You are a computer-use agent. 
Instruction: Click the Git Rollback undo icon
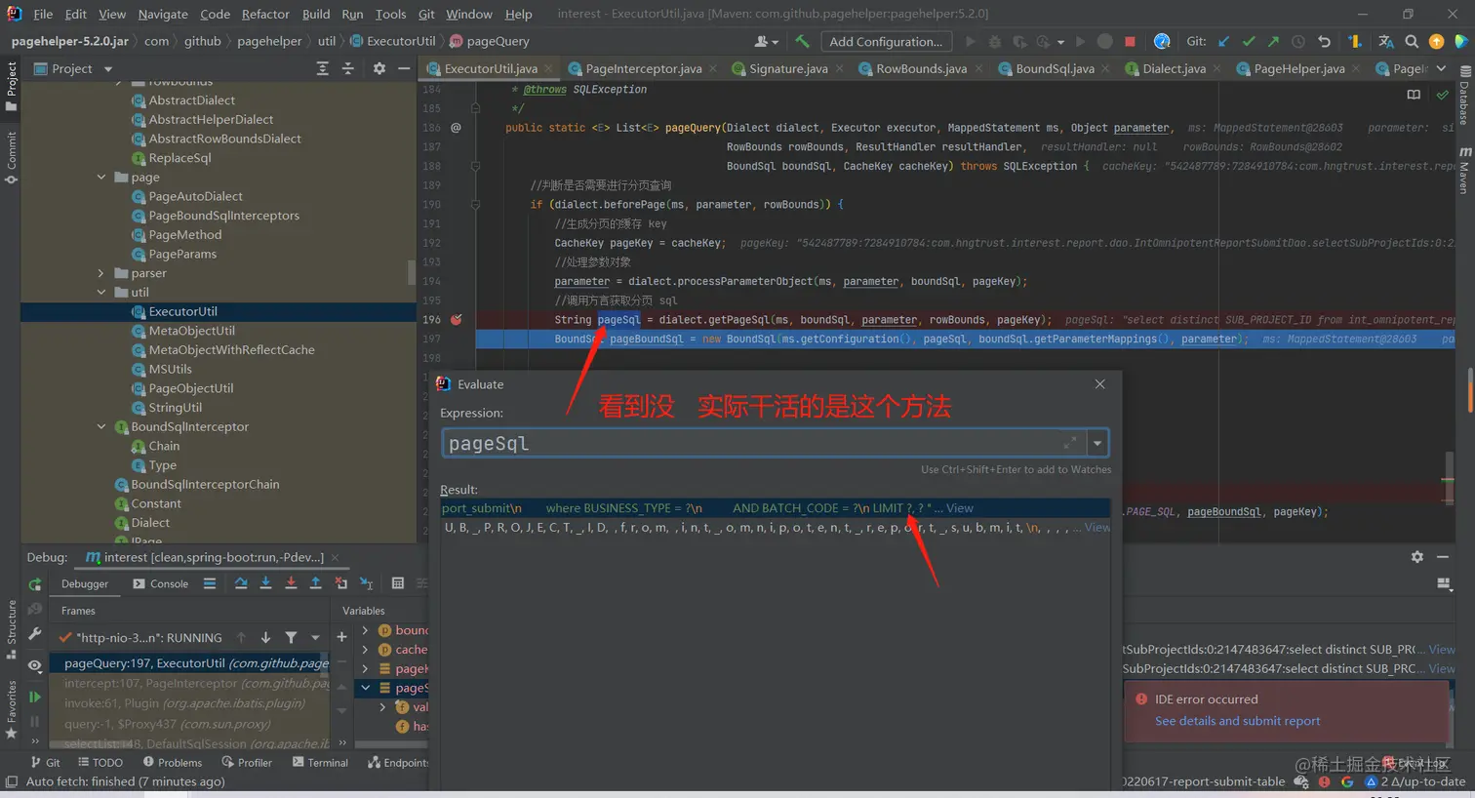[x=1324, y=41]
